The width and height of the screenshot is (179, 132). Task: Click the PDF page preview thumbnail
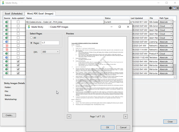(97, 74)
